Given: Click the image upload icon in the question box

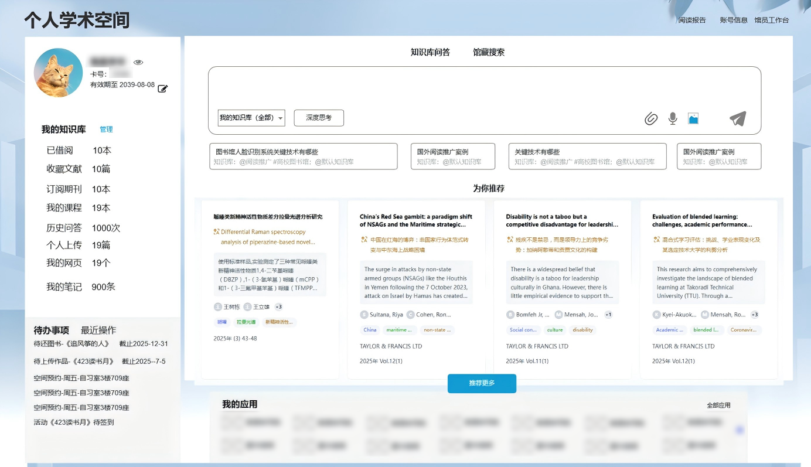Looking at the screenshot, I should pyautogui.click(x=694, y=118).
